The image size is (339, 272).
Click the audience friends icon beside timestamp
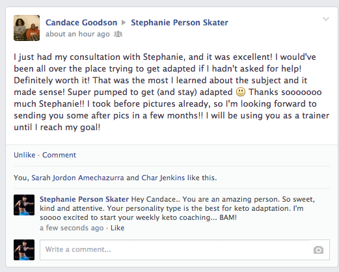pos(118,34)
